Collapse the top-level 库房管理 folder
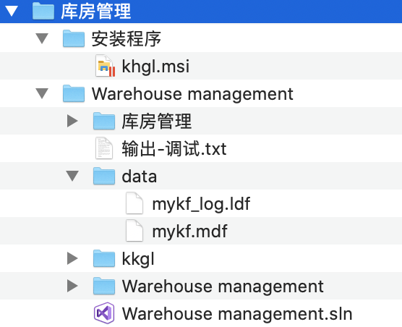Image resolution: width=402 pixels, height=327 pixels. pyautogui.click(x=12, y=12)
